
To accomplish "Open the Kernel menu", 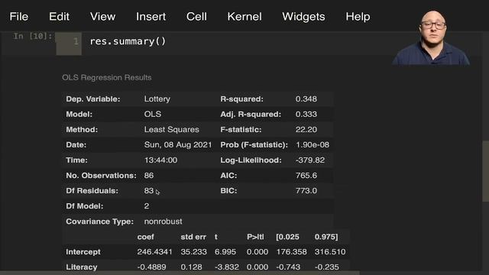I will pyautogui.click(x=244, y=17).
